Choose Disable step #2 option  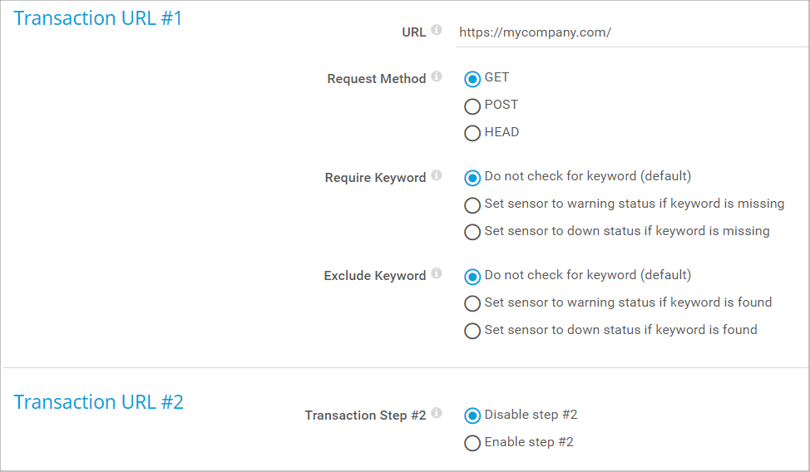pos(472,415)
